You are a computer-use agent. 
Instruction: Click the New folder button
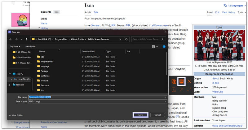30,47
